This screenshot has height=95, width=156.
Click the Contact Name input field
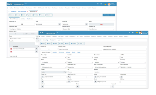click(107, 57)
